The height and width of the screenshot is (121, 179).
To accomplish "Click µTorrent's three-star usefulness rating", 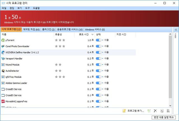I will [60, 40].
